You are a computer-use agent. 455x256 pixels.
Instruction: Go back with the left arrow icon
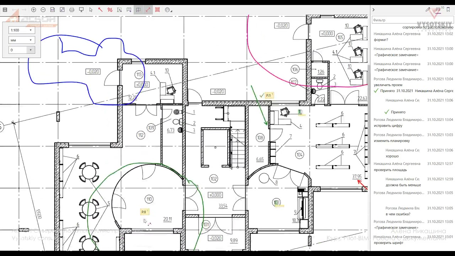click(x=15, y=10)
